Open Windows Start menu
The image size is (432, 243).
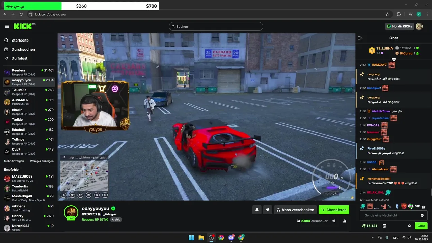(191, 238)
